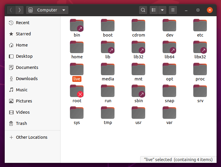Viewport: 221px width, 167px height.
Task: Click Trash in the sidebar
Action: pyautogui.click(x=21, y=123)
